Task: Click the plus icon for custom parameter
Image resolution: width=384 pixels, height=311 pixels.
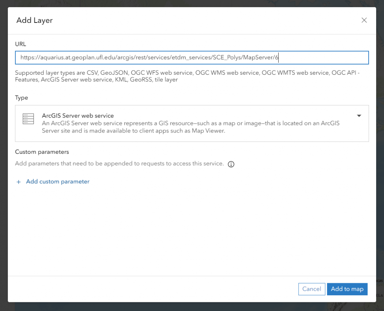Action: click(18, 182)
